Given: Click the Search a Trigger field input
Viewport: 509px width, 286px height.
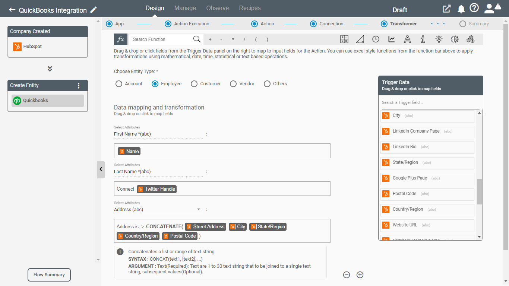Looking at the screenshot, I should coord(430,103).
